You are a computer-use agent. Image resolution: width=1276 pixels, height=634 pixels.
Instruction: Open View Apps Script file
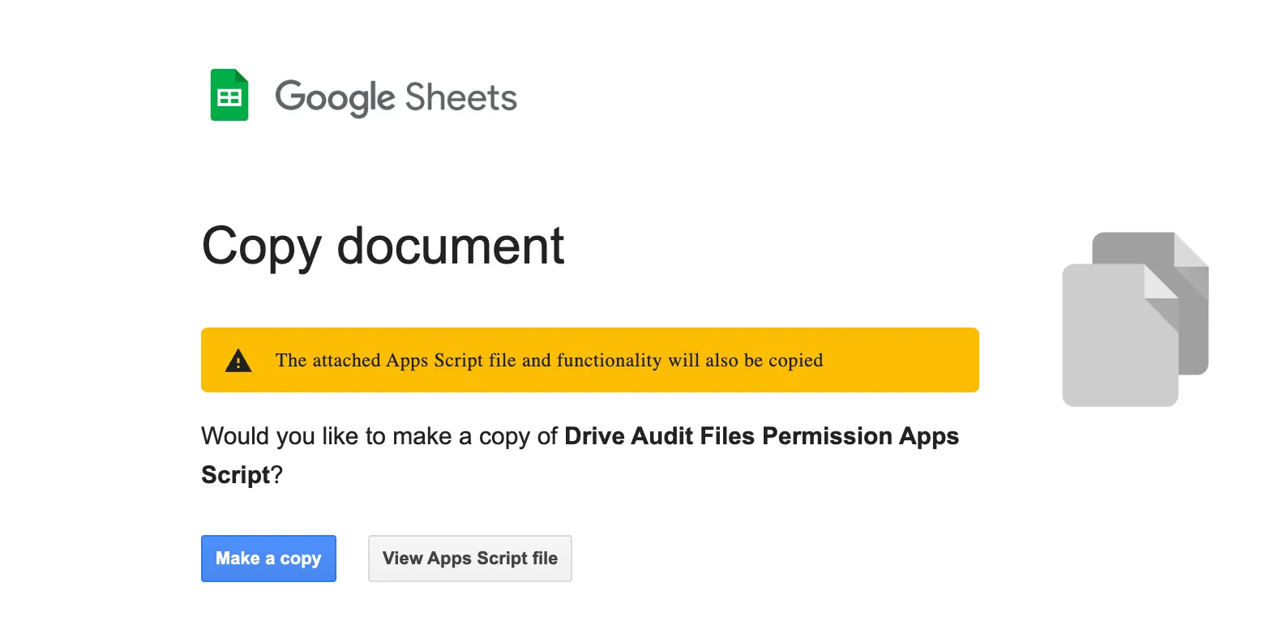point(470,559)
